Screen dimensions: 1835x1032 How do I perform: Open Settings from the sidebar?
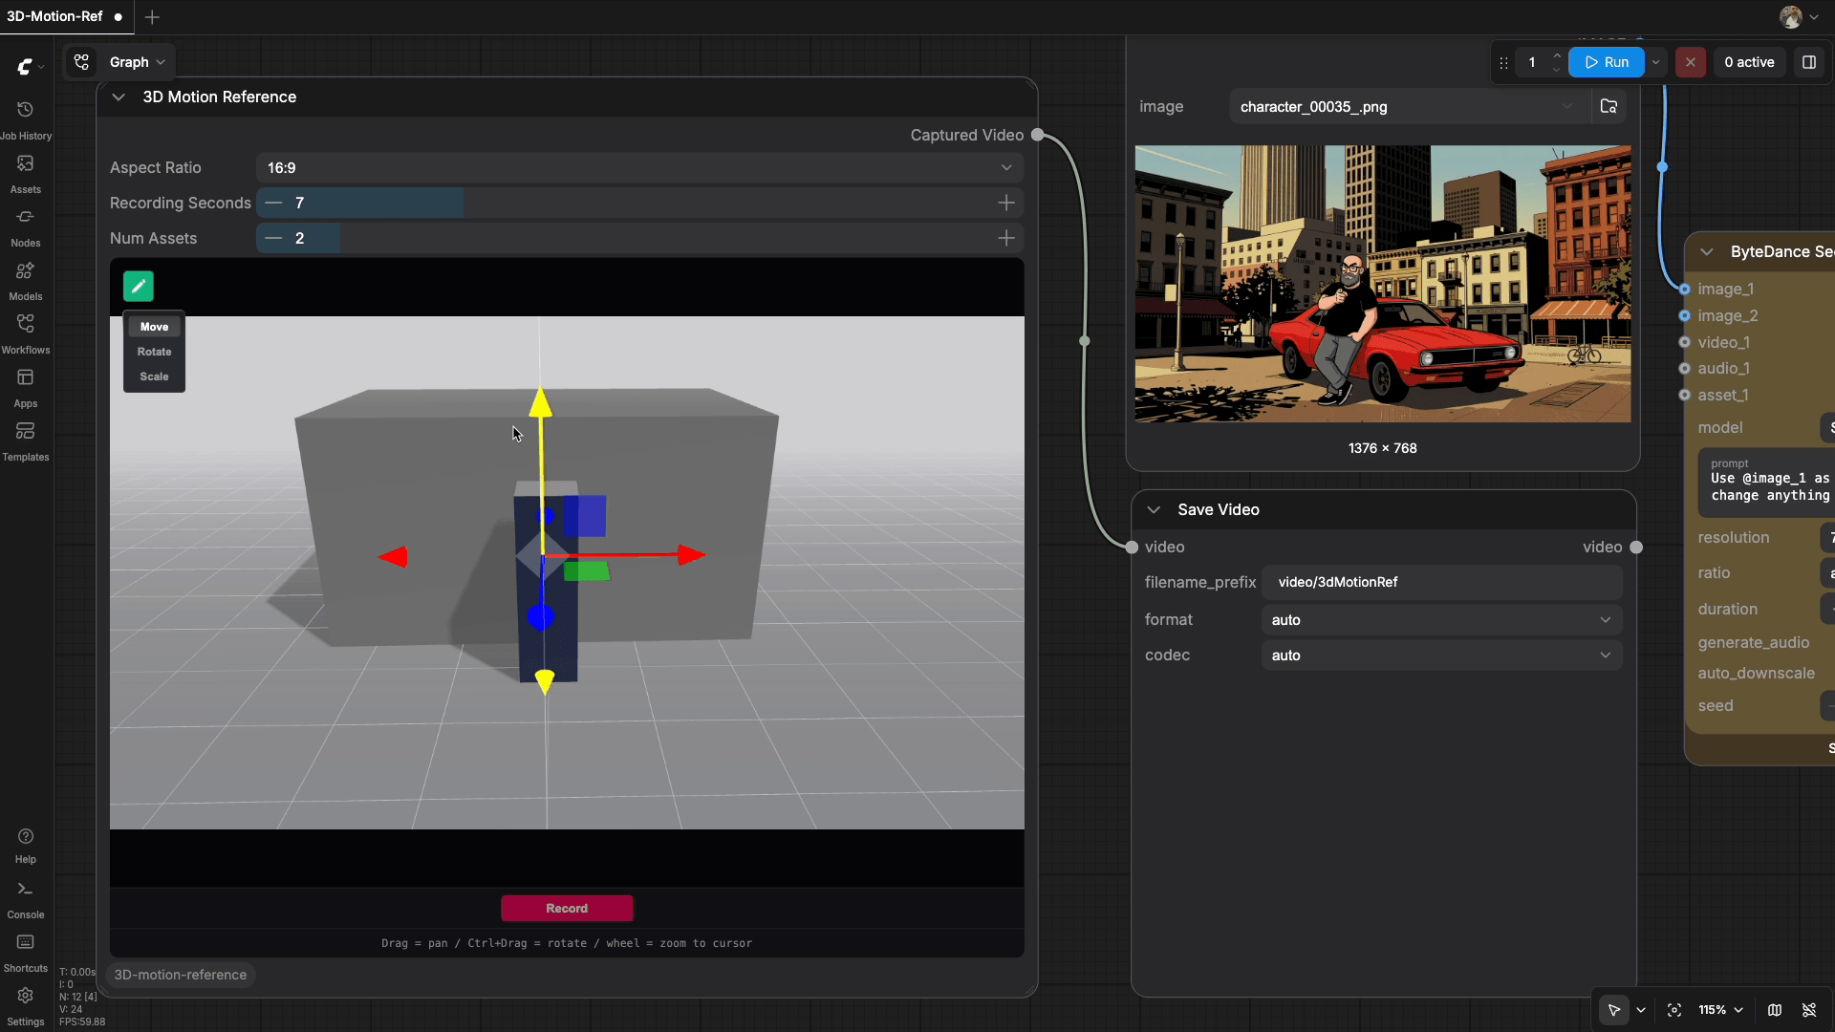point(26,1006)
